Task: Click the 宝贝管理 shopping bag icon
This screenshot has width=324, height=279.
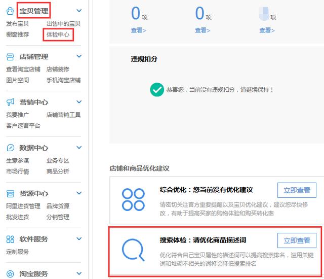Action: pyautogui.click(x=10, y=11)
